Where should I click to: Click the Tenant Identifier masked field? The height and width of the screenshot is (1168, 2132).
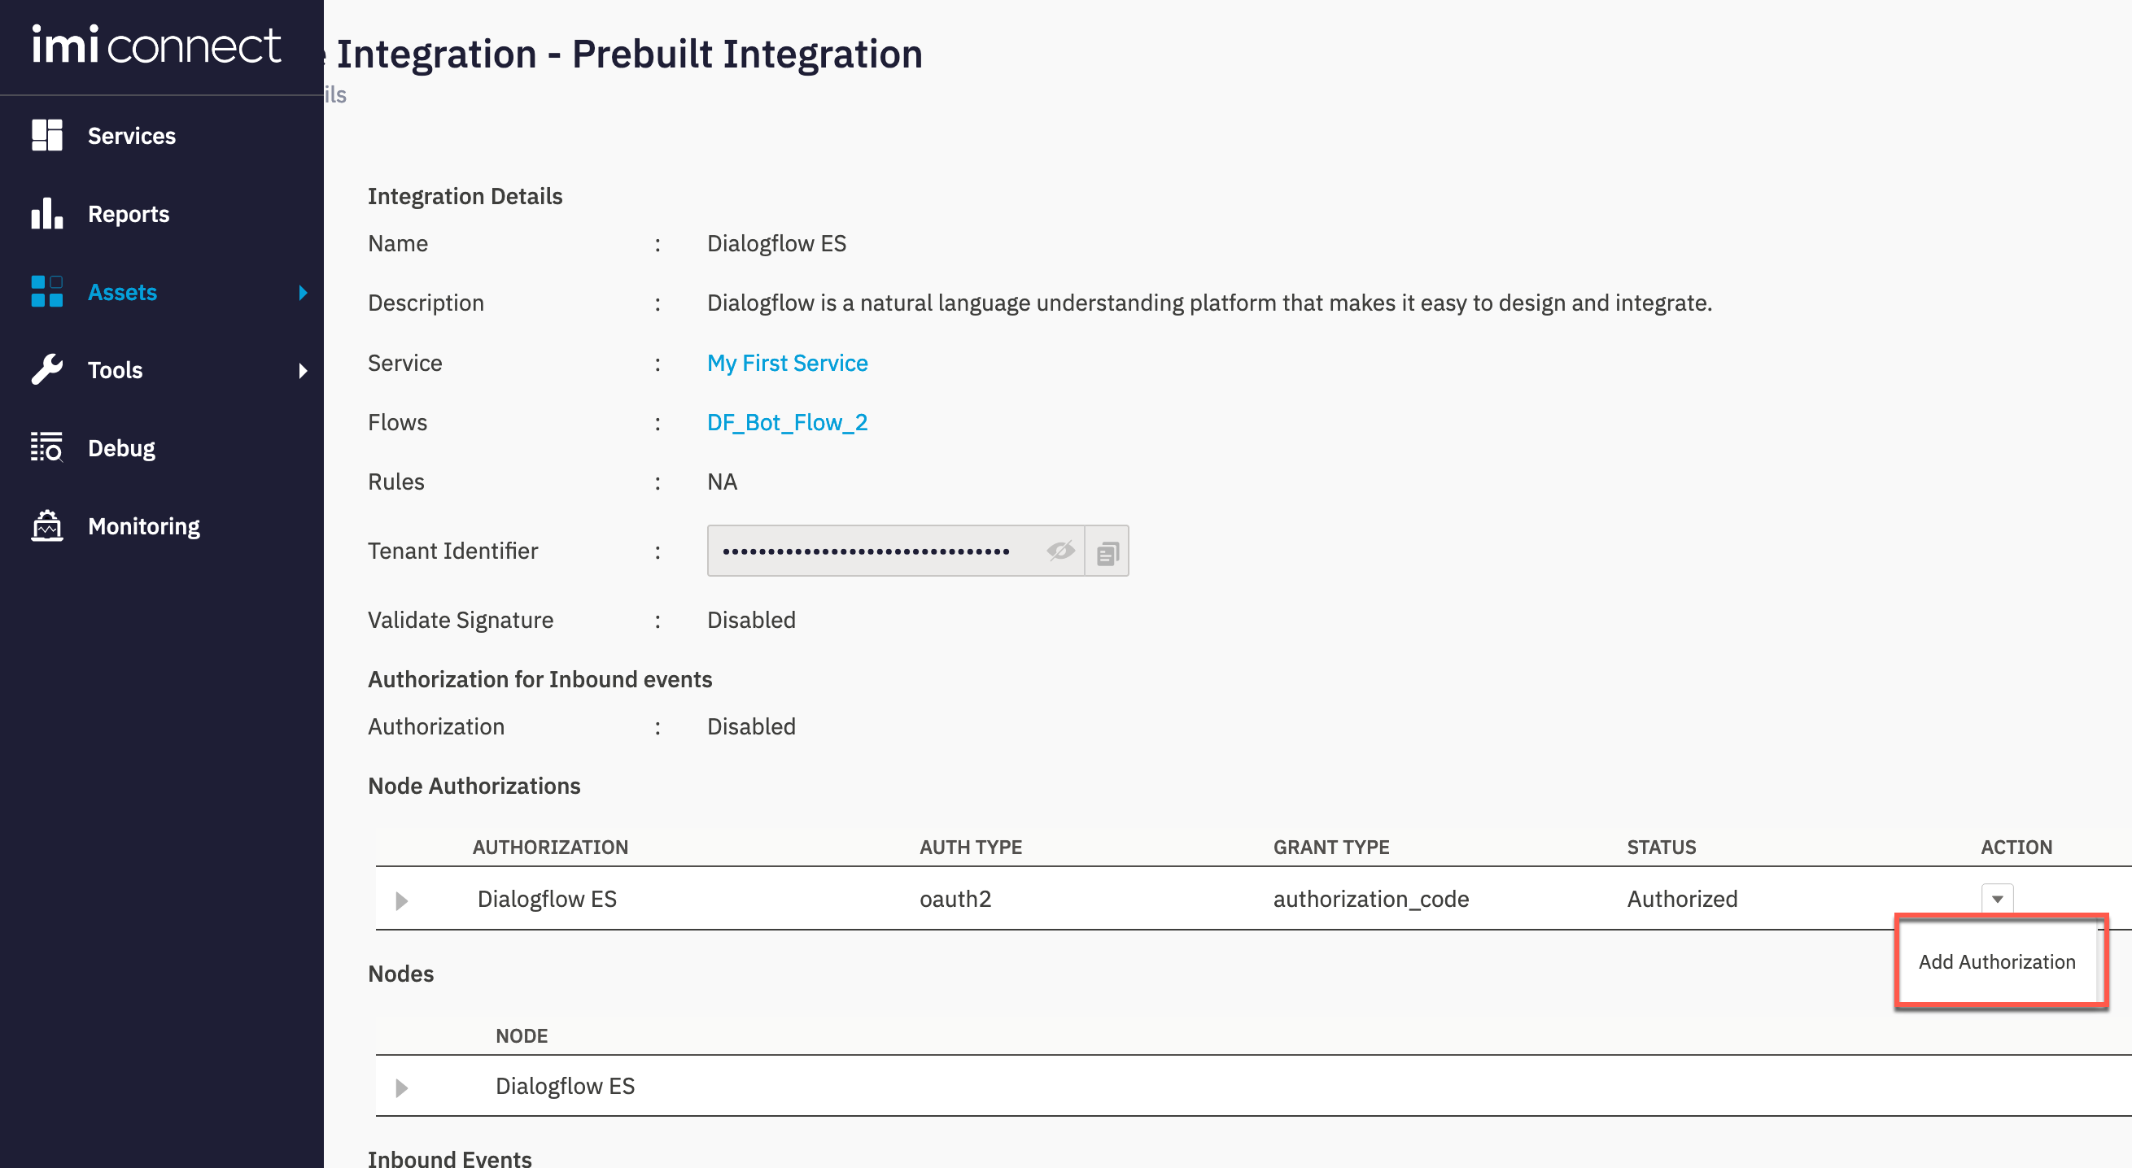coord(895,551)
